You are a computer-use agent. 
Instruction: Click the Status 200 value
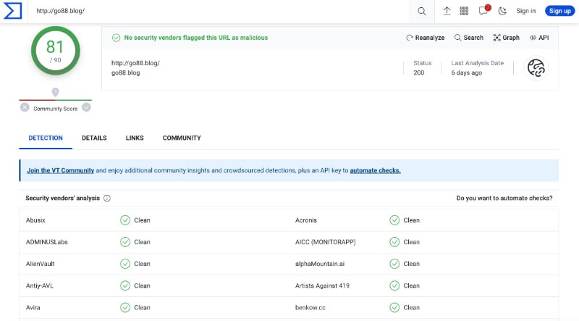pos(419,73)
